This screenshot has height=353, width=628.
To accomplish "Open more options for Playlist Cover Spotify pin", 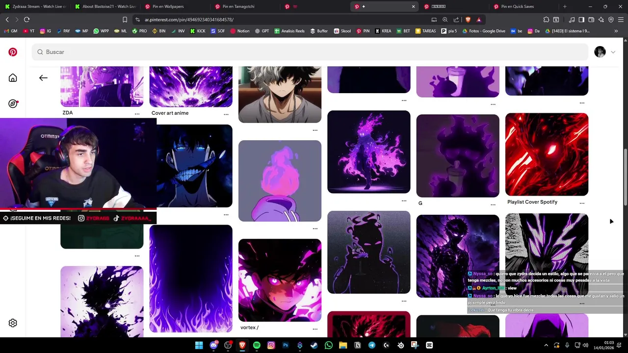I will tap(582, 203).
